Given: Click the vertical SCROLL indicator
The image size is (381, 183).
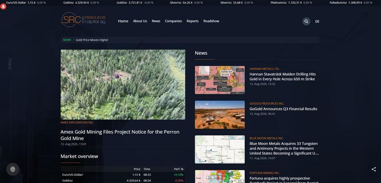Looking at the screenshot, I should 10,64.
